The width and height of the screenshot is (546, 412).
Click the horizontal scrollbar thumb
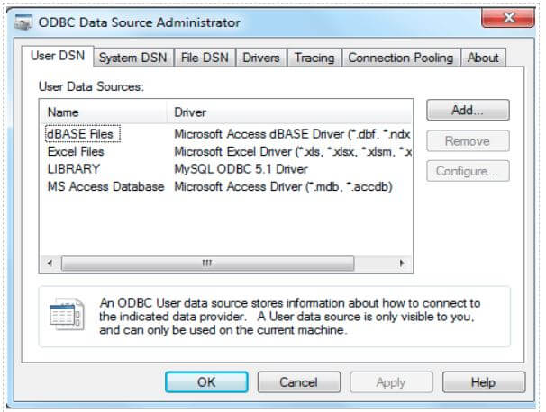pos(207,264)
